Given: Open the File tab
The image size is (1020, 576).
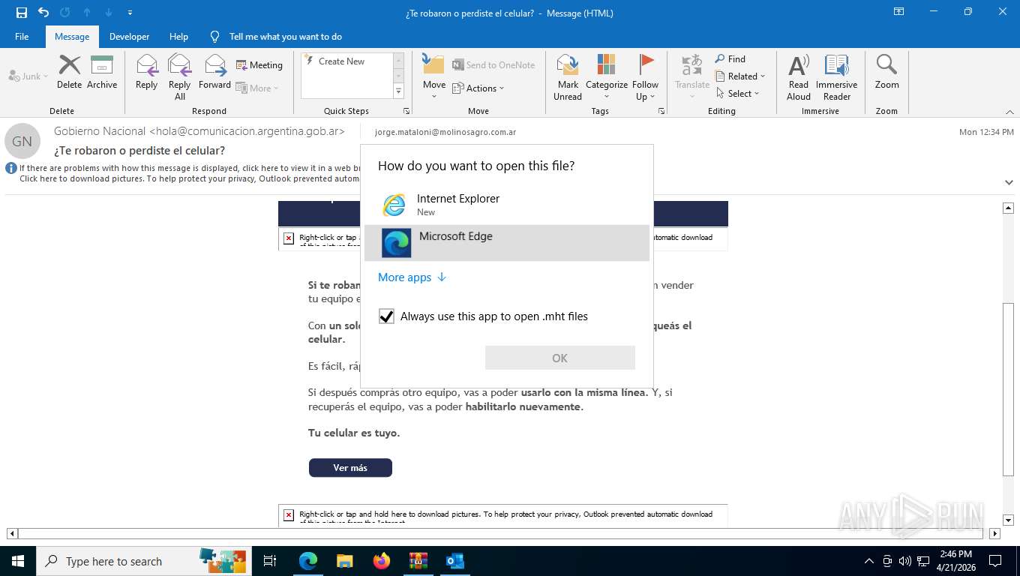Looking at the screenshot, I should (22, 37).
